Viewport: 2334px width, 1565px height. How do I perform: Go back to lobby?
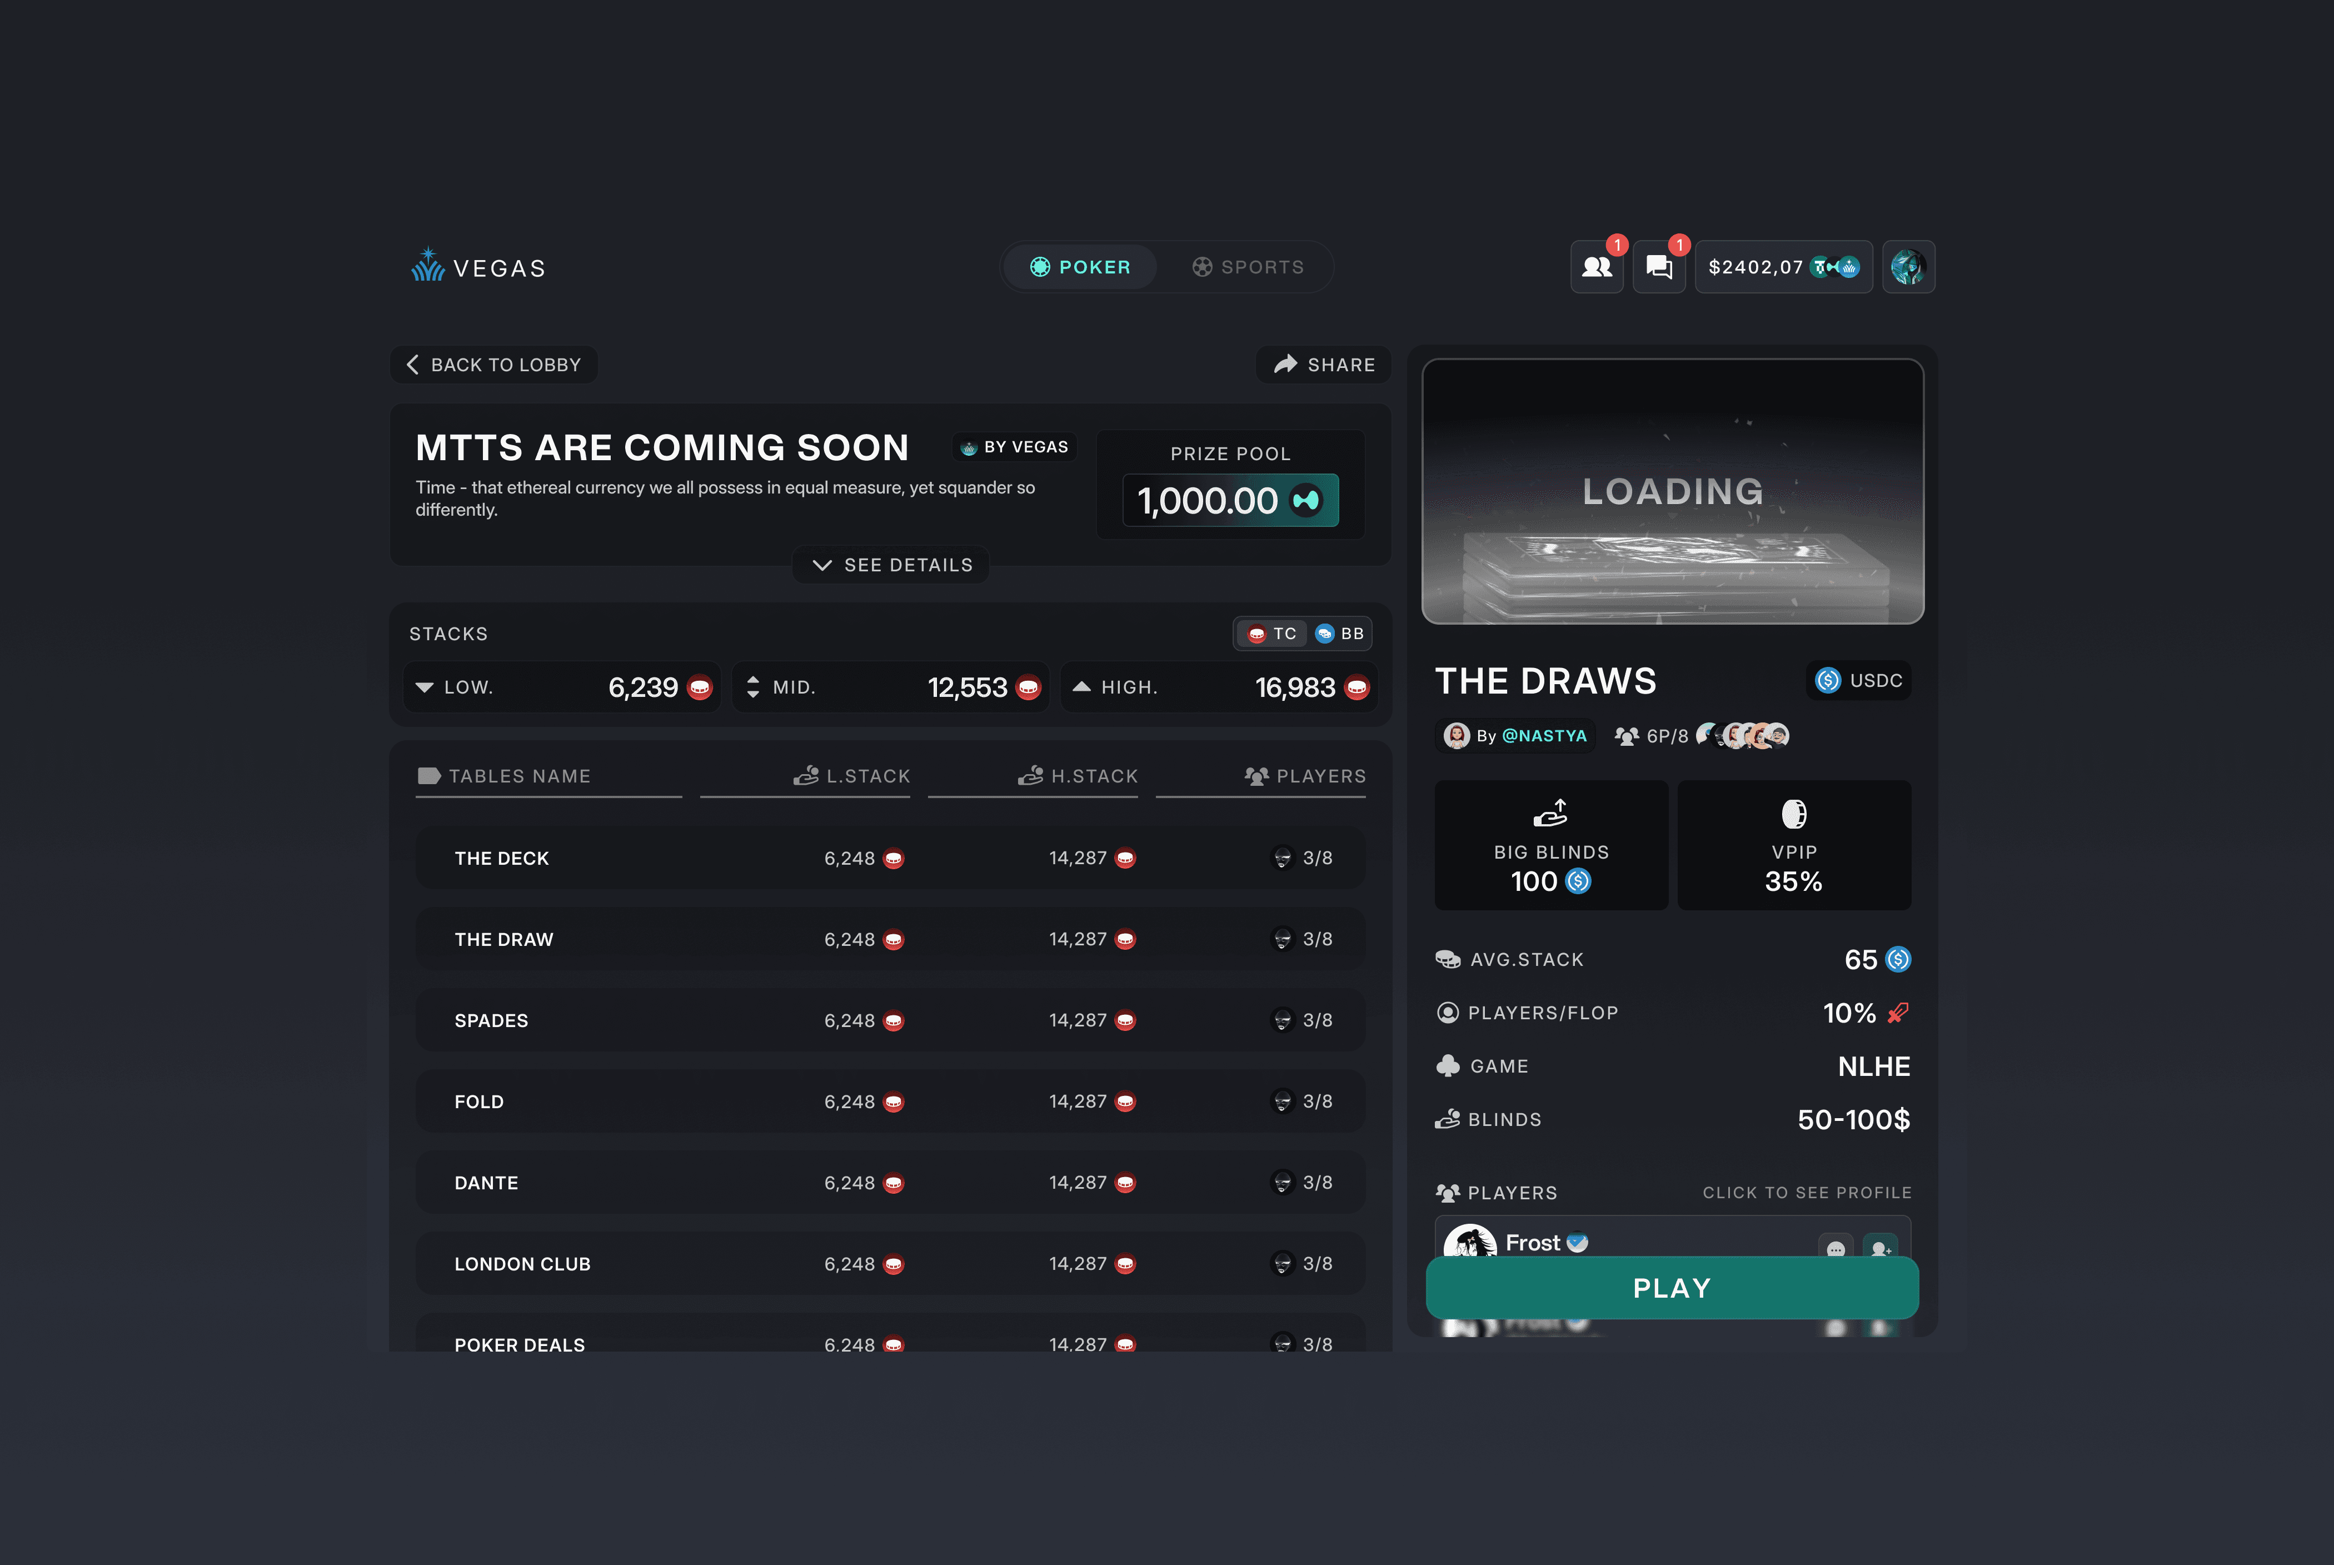[x=494, y=365]
